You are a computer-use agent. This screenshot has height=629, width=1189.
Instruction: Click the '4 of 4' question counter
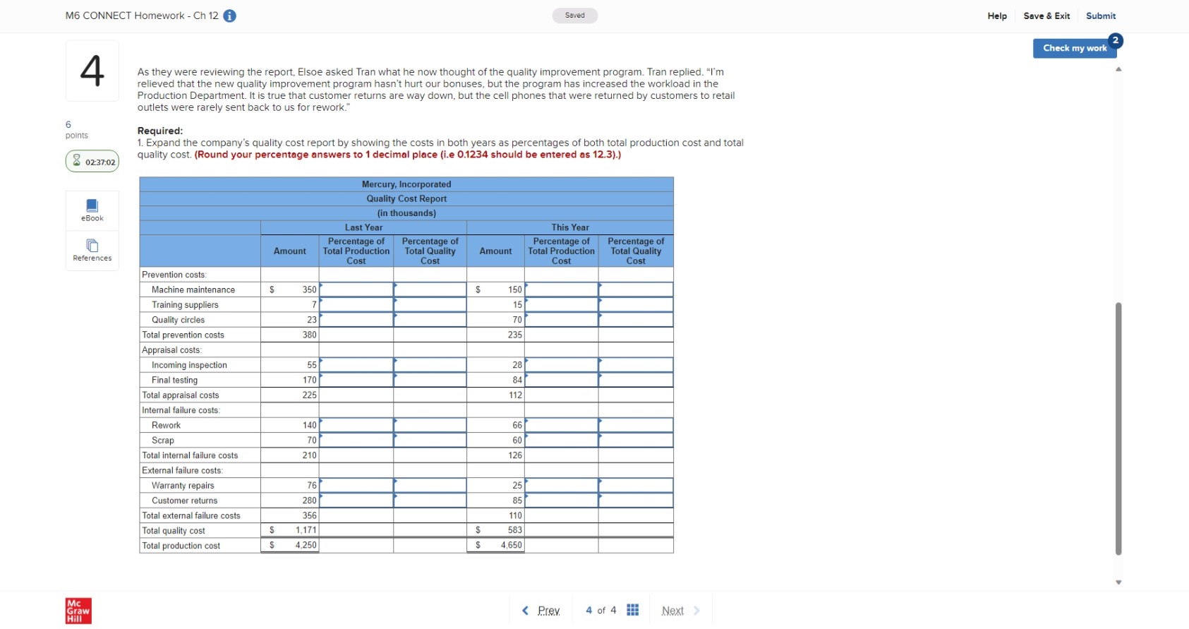coord(601,611)
